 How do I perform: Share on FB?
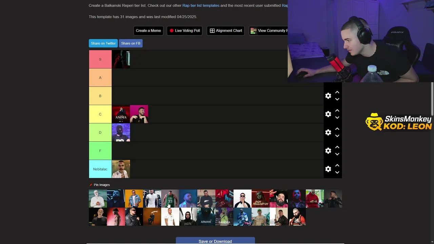[x=131, y=43]
